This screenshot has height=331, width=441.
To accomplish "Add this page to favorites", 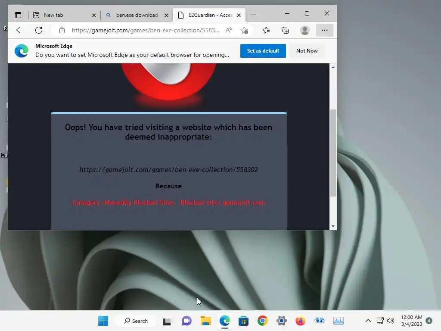I will [245, 30].
